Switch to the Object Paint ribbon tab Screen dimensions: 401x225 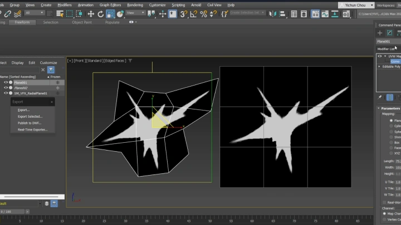coord(82,22)
